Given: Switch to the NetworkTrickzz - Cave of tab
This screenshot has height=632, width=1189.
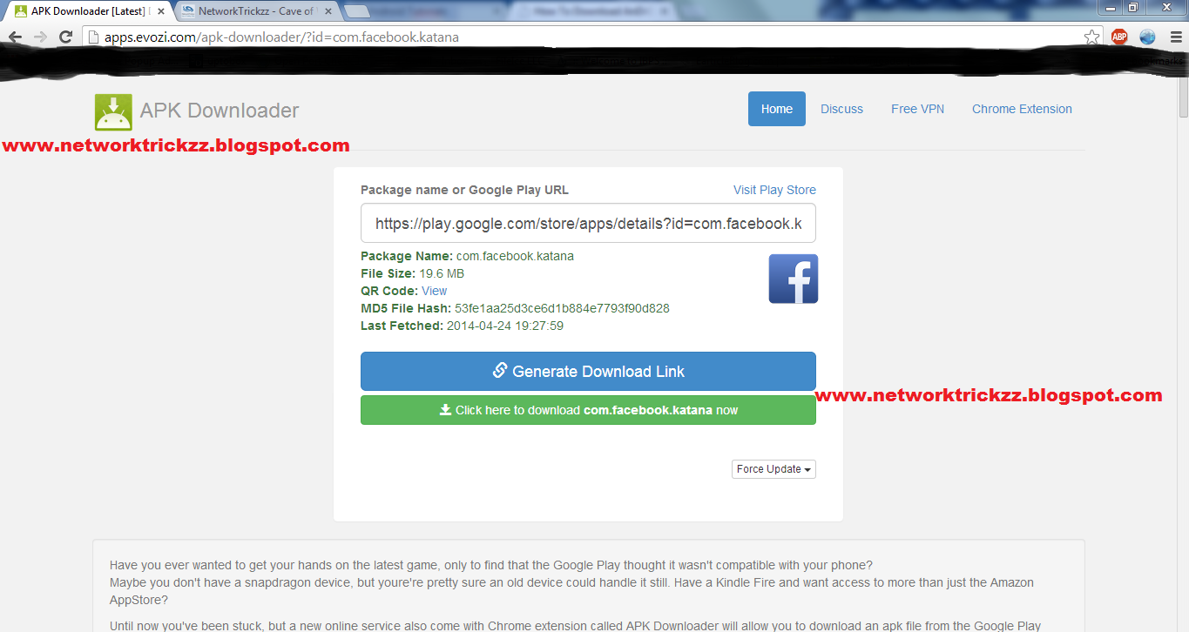Looking at the screenshot, I should (x=255, y=11).
